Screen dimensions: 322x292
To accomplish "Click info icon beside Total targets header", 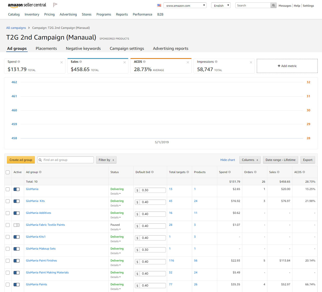I will 188,172.
